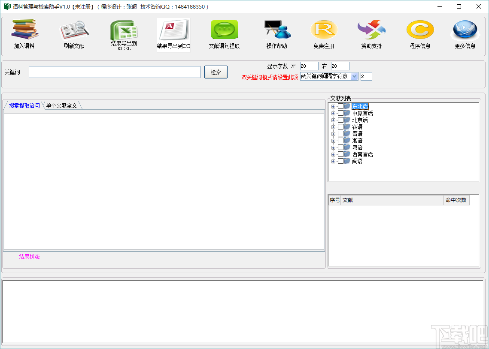
Task: Expand the 北京话 tree node
Action: 334,120
